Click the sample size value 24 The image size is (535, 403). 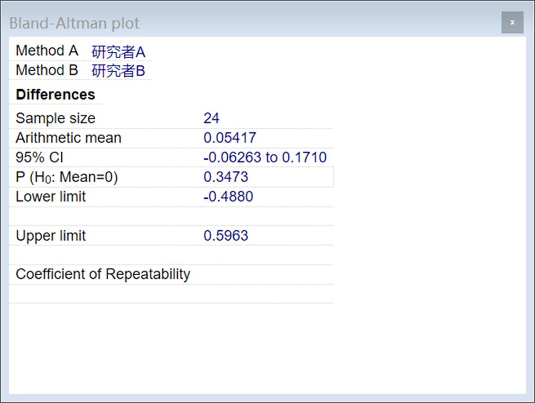pos(211,118)
